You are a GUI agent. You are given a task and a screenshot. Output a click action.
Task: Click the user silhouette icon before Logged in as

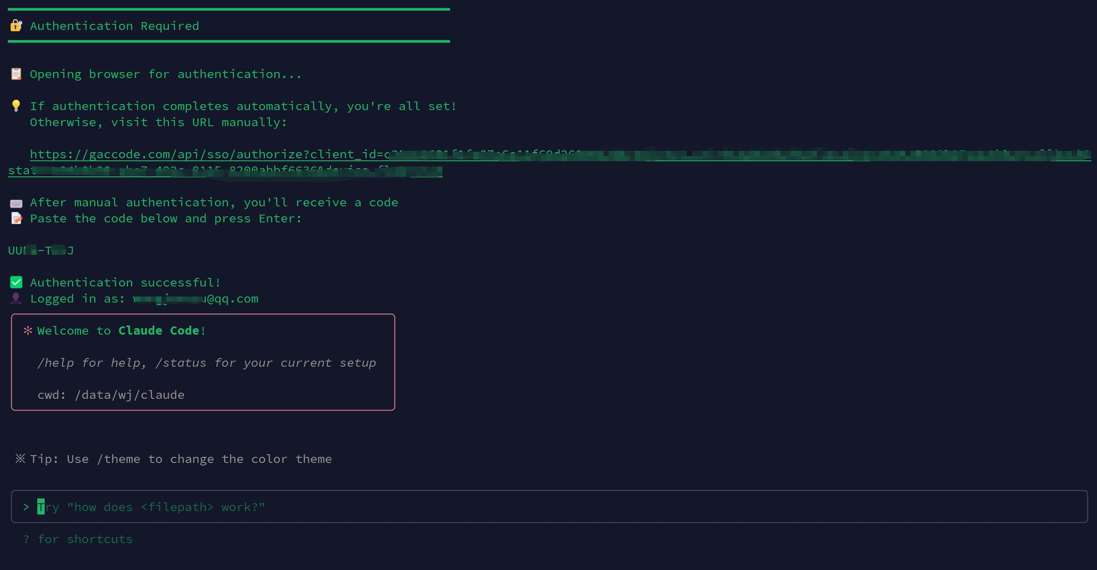point(16,299)
